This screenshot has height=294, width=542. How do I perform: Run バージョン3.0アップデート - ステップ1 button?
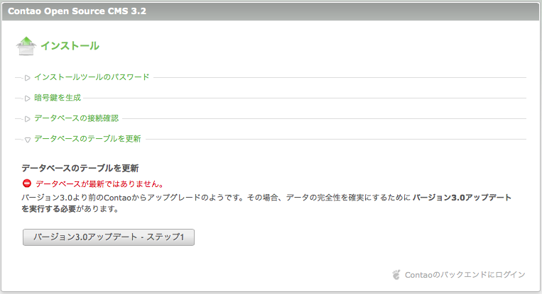(x=109, y=237)
